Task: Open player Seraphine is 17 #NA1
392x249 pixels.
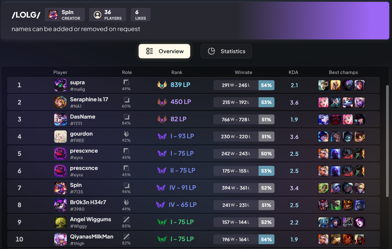Action: 89,102
